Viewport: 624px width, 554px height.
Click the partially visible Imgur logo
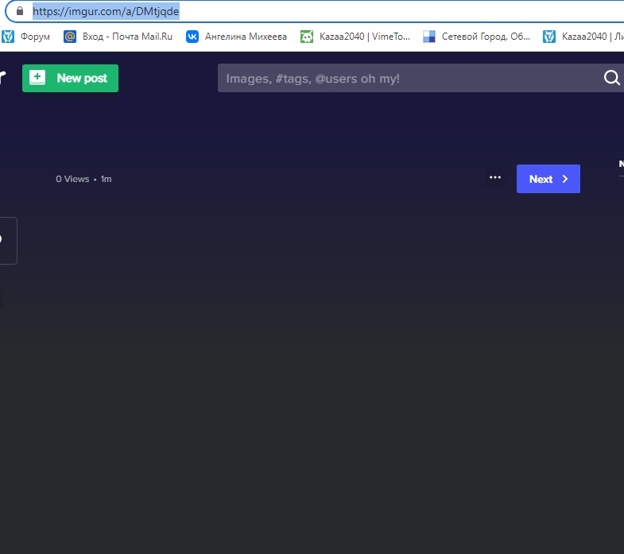click(x=2, y=78)
